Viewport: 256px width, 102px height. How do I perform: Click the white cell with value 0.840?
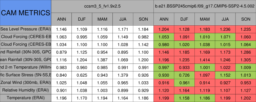(x=61, y=75)
